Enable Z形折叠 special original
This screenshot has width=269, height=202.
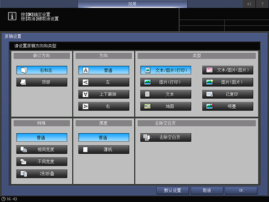pos(42,174)
